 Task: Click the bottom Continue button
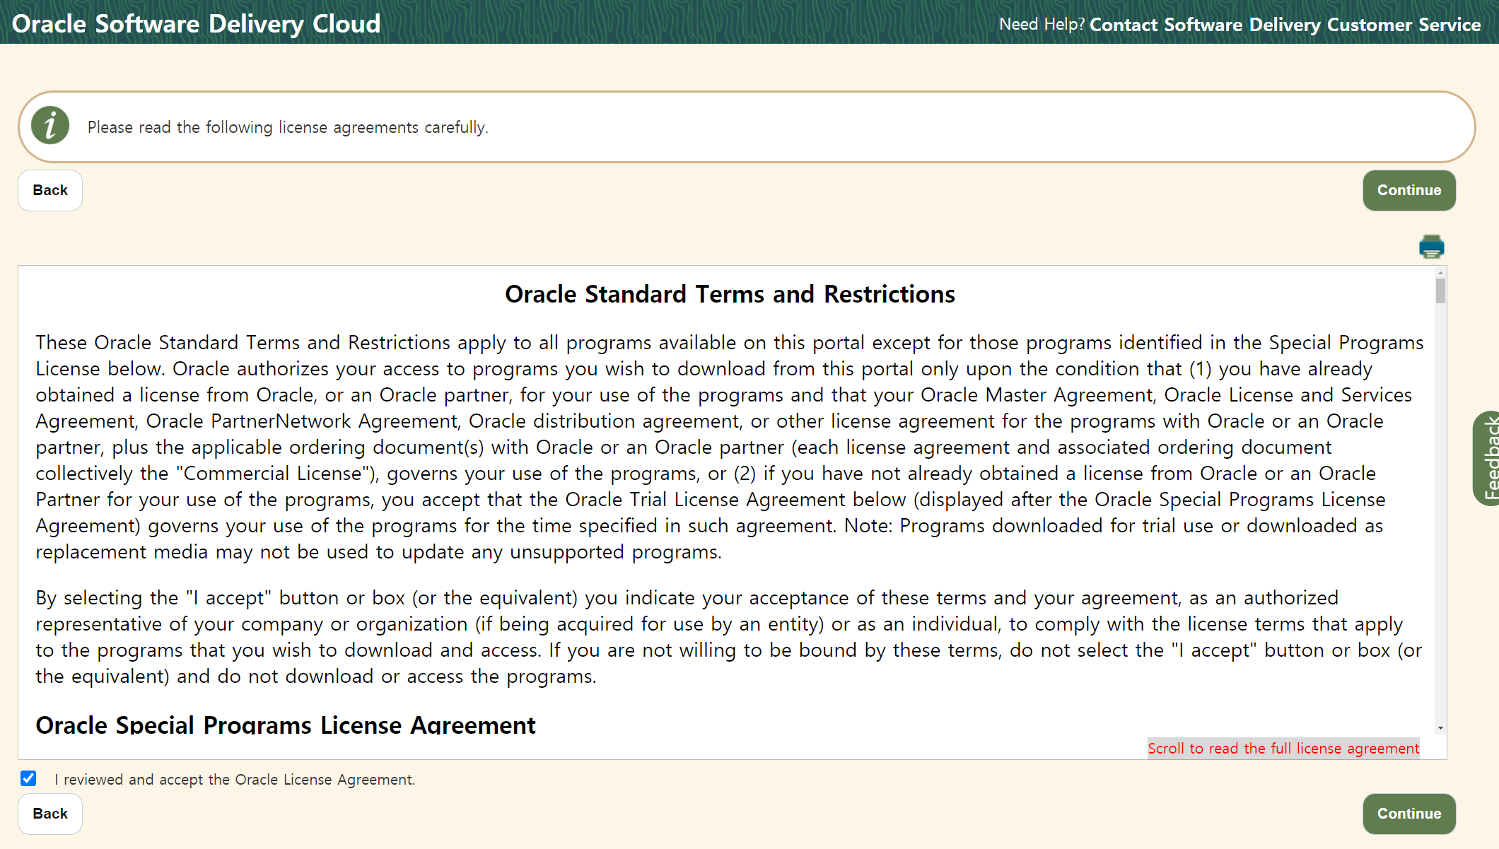point(1408,814)
